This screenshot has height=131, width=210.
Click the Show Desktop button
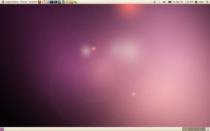click(2, 129)
